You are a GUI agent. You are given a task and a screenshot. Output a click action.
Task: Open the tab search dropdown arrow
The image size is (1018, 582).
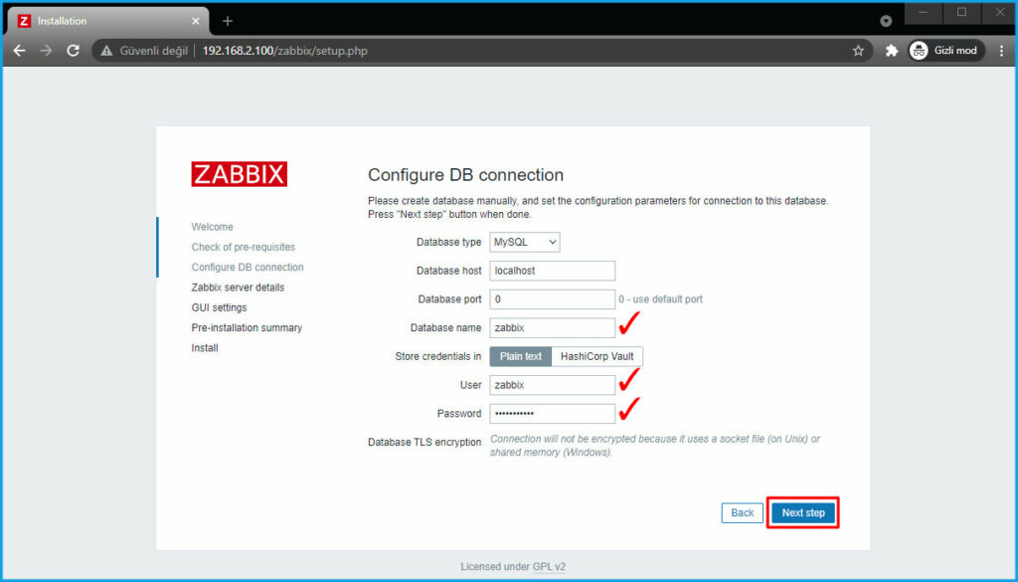(886, 22)
